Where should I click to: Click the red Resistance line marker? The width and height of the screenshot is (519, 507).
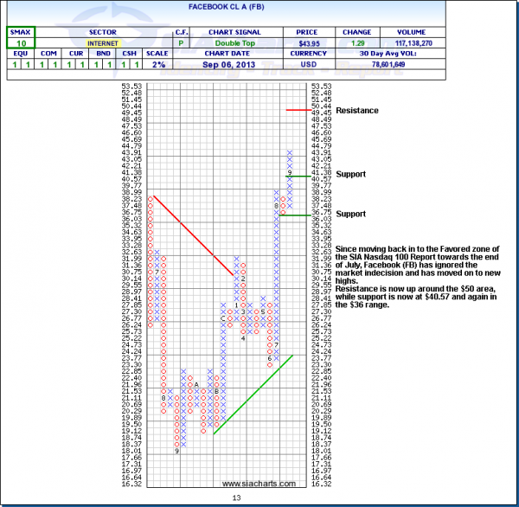(x=299, y=111)
